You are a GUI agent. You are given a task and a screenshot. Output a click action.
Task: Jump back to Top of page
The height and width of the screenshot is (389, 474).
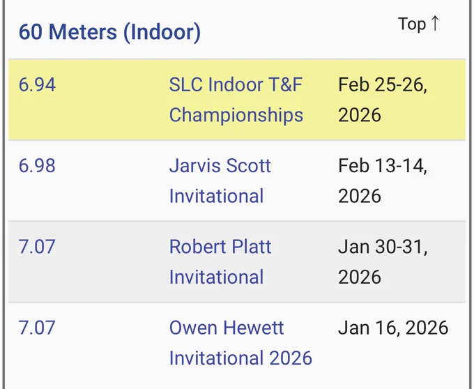coord(418,24)
